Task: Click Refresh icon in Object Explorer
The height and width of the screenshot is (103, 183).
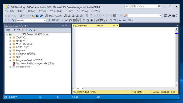Action: pos(31,30)
